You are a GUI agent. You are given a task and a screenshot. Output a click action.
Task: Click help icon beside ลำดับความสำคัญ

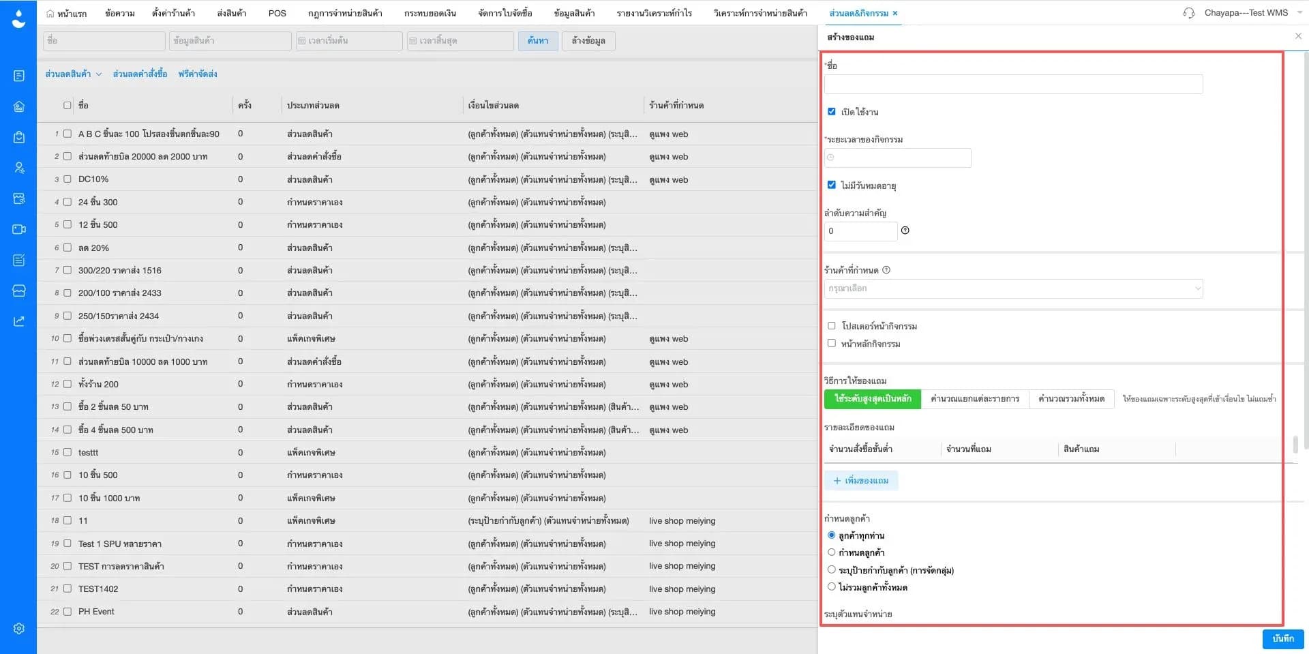(905, 231)
